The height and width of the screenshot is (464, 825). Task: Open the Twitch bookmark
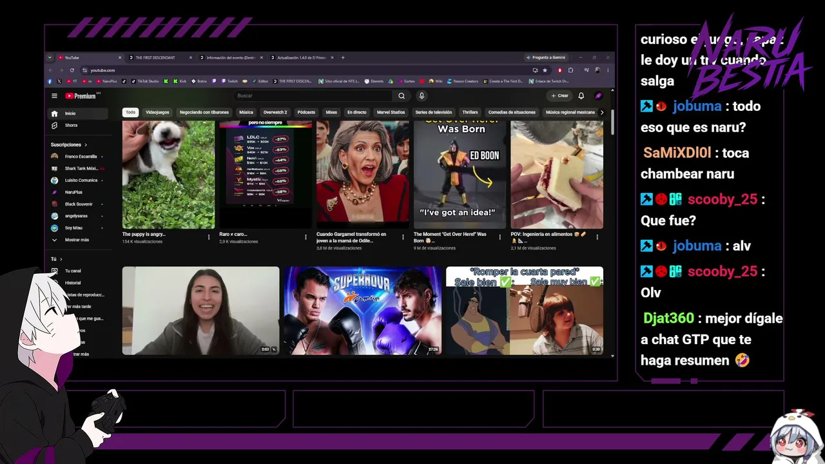click(x=229, y=81)
